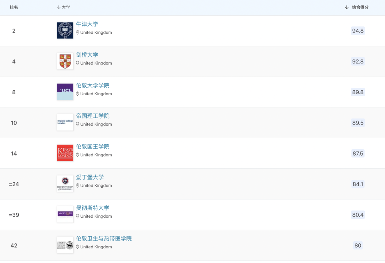The width and height of the screenshot is (385, 263).
Task: Click United Kingdom text under 剑桥大学
Action: tap(96, 63)
